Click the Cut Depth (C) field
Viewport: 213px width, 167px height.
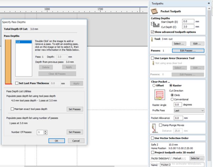[x=188, y=27]
